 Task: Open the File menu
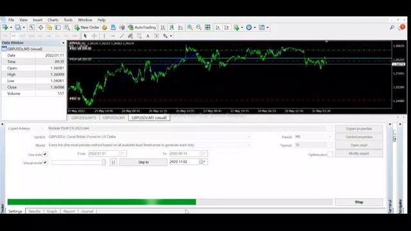(x=12, y=20)
